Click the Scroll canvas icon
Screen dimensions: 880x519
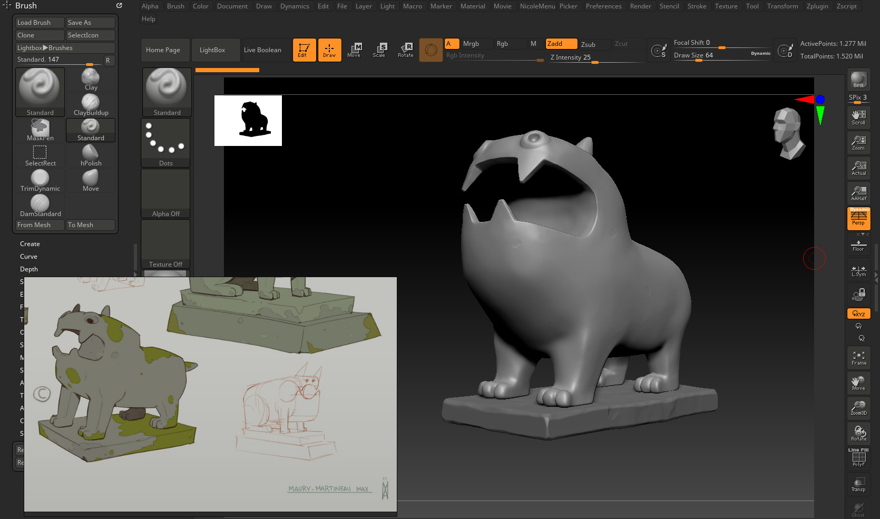click(858, 117)
